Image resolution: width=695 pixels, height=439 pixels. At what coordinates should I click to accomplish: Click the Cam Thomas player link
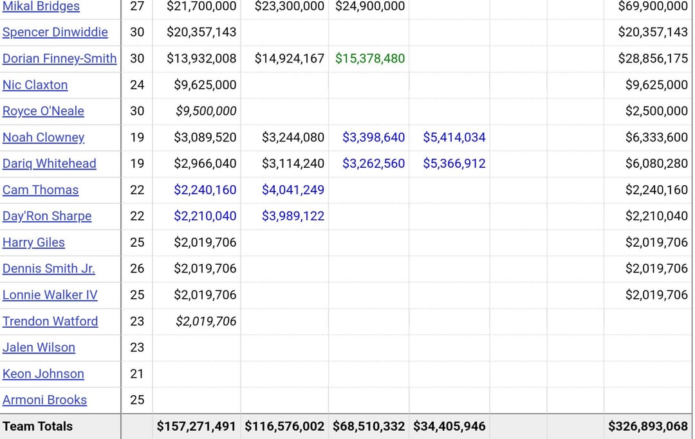click(x=41, y=190)
